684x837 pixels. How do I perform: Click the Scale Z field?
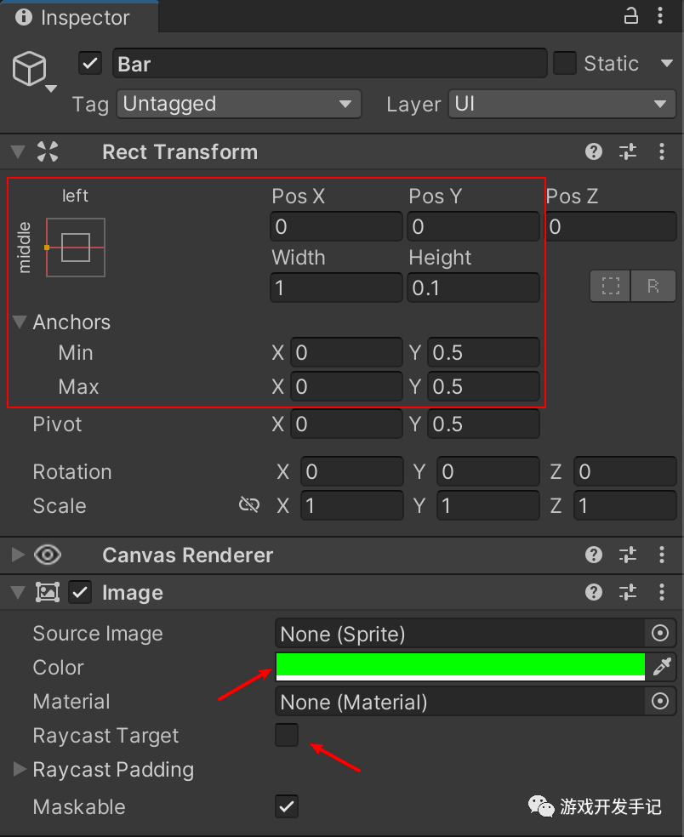625,505
